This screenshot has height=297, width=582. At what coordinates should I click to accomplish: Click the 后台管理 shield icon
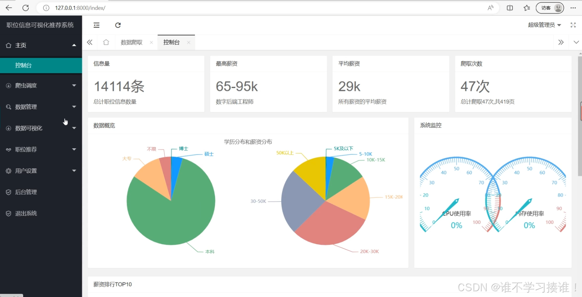(9, 192)
